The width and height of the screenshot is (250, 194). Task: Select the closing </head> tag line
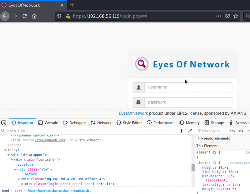pyautogui.click(x=14, y=145)
